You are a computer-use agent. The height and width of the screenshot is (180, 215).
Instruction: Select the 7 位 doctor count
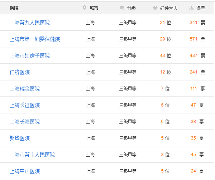point(165,89)
